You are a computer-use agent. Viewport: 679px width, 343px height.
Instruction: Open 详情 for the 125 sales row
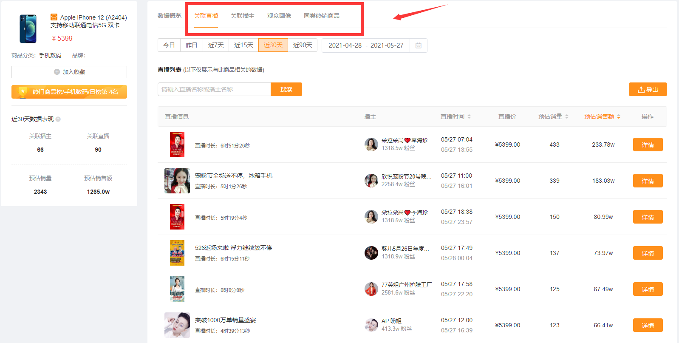point(648,289)
